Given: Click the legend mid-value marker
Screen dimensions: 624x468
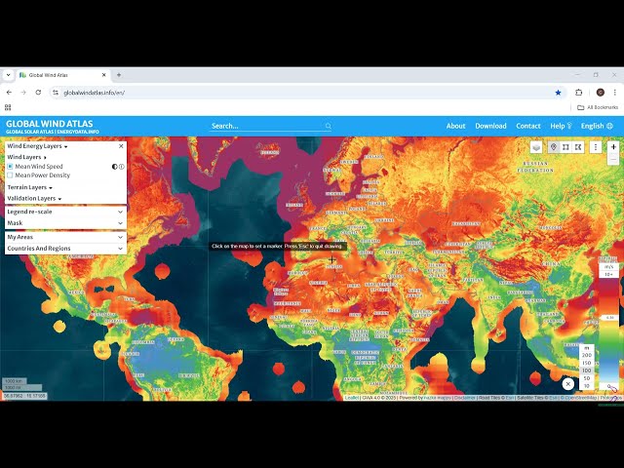Looking at the screenshot, I should pos(609,318).
